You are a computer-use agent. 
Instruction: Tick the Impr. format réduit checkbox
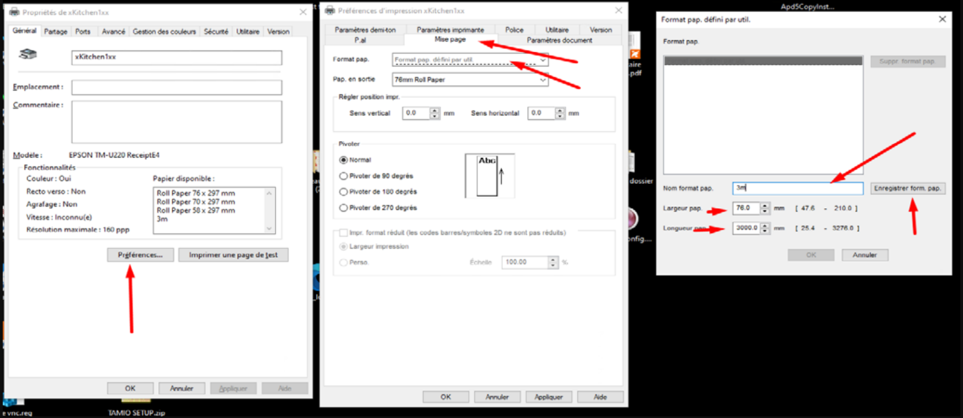coord(343,233)
